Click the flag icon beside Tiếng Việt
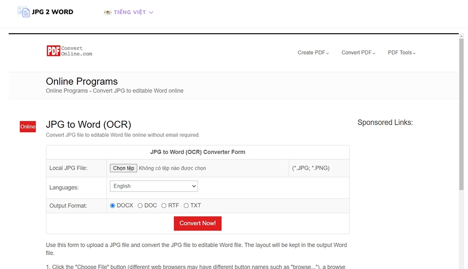The width and height of the screenshot is (468, 269). 107,12
